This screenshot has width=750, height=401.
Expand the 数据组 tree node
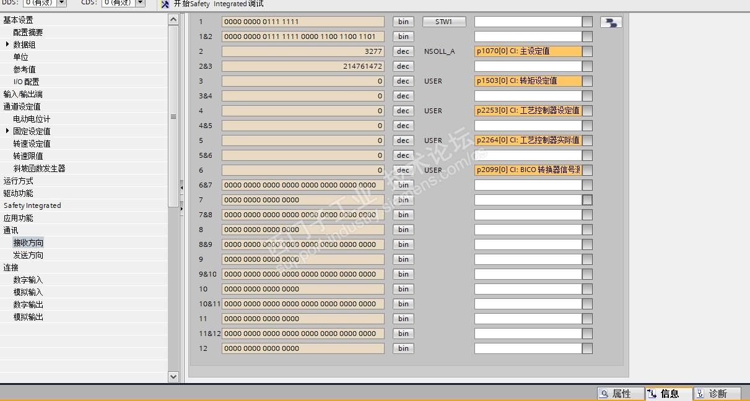pos(7,45)
